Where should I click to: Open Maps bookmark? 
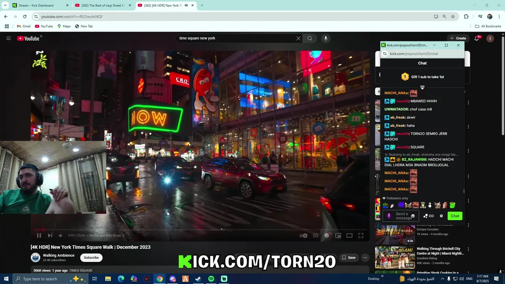[64, 26]
